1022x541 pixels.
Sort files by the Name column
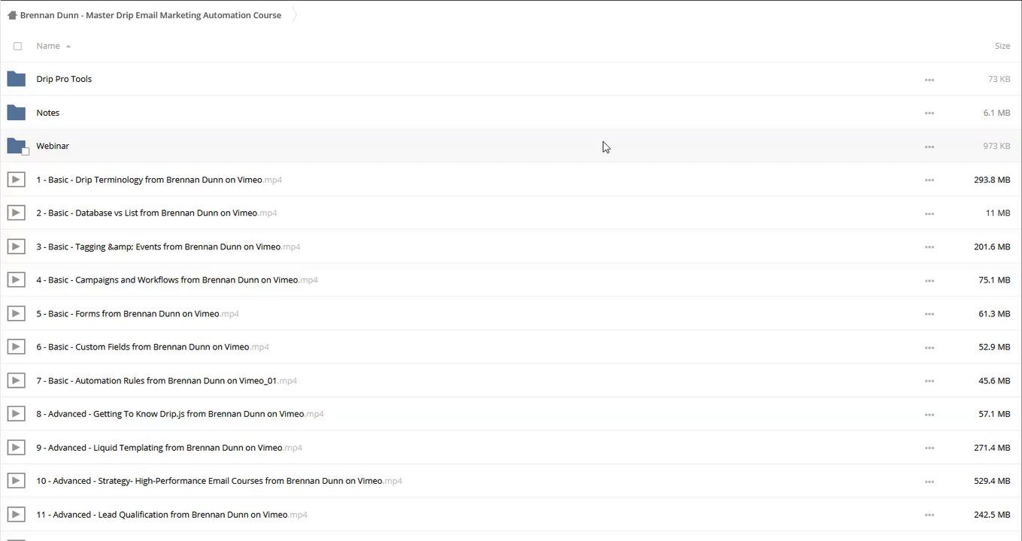[48, 46]
